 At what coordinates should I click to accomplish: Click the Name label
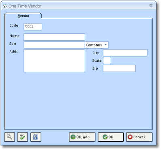pyautogui.click(x=15, y=36)
